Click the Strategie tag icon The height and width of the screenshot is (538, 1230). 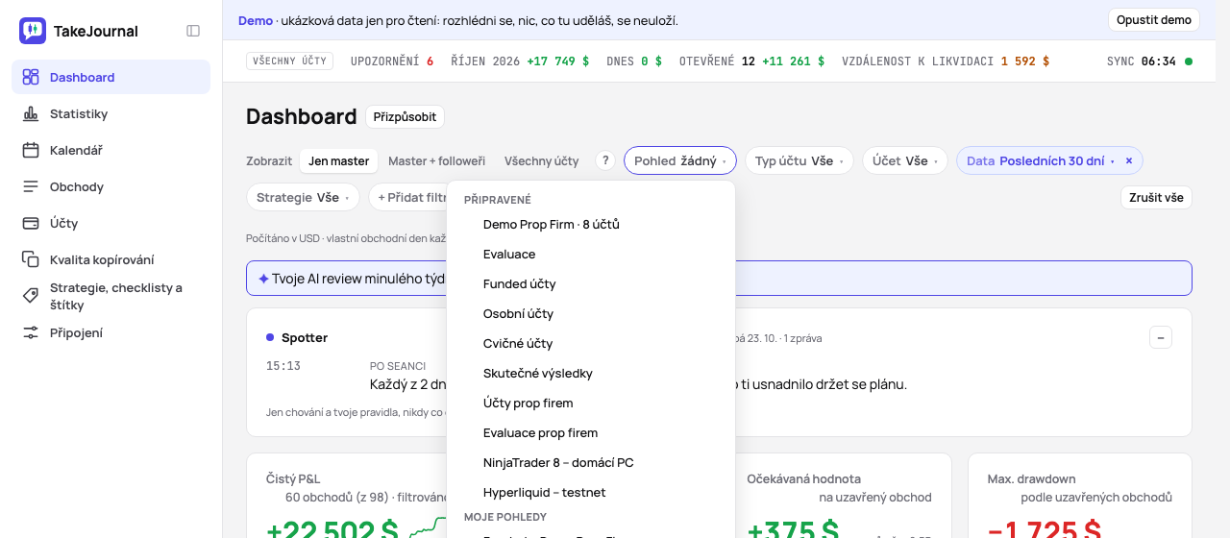pyautogui.click(x=31, y=296)
